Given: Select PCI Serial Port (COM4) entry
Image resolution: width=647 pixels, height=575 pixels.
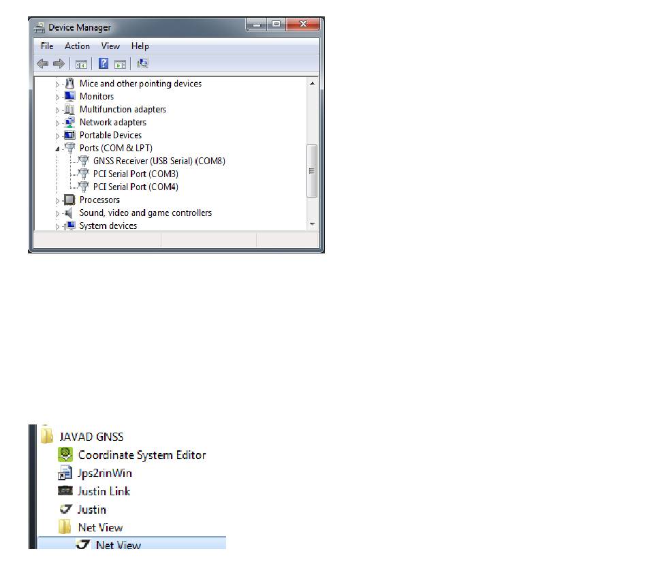Looking at the screenshot, I should [x=136, y=187].
